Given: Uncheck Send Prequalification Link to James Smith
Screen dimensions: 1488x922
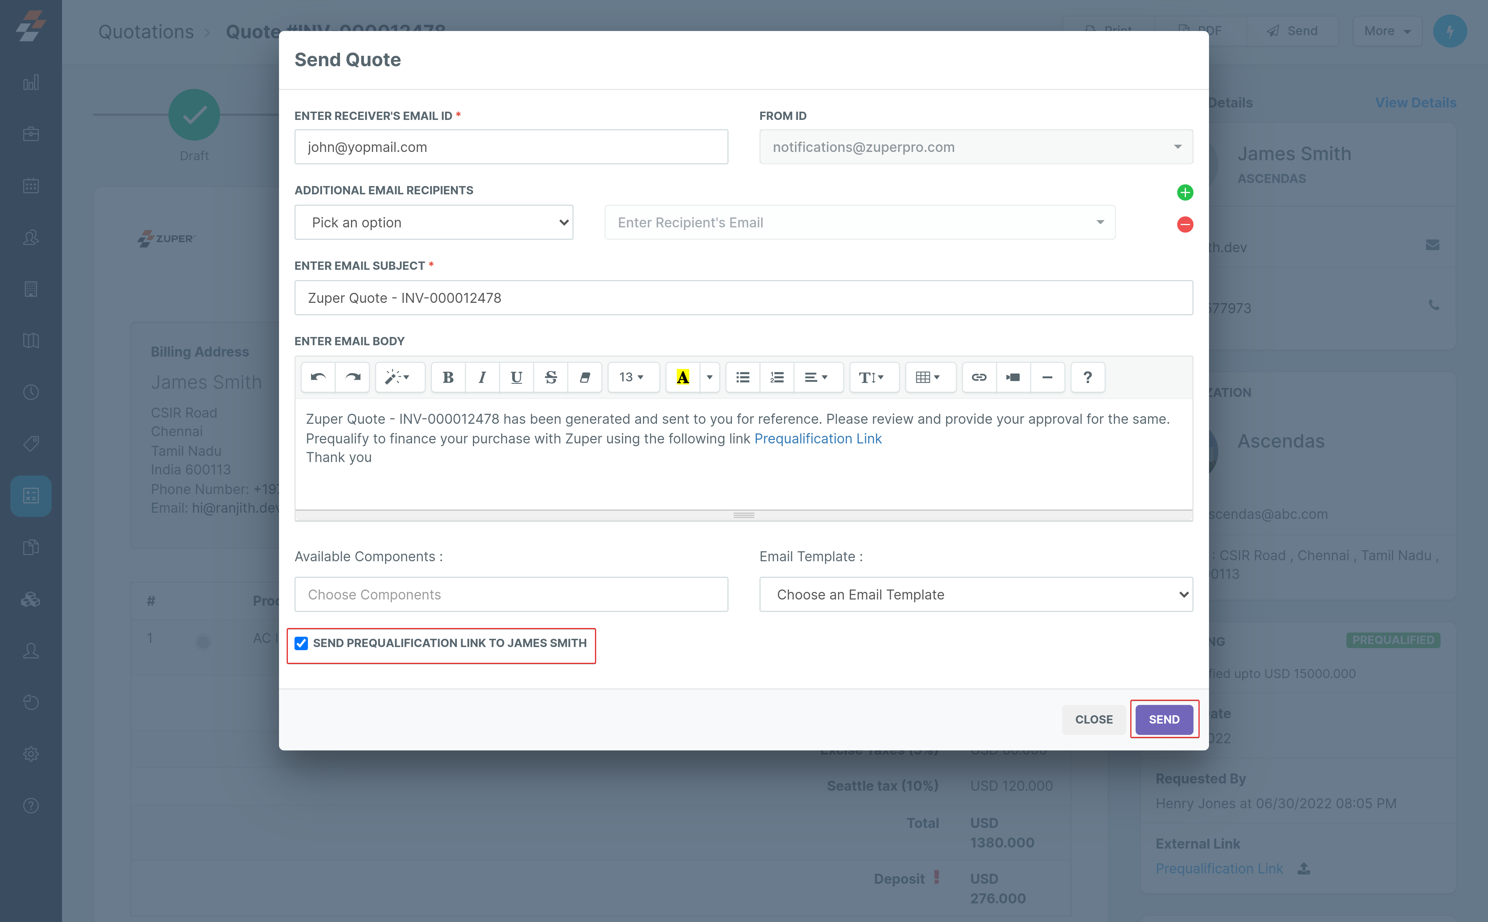Looking at the screenshot, I should (x=301, y=643).
